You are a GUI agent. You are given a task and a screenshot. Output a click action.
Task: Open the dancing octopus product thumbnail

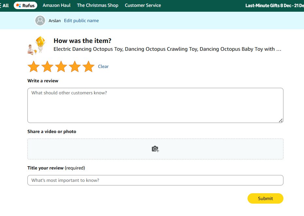[36, 45]
